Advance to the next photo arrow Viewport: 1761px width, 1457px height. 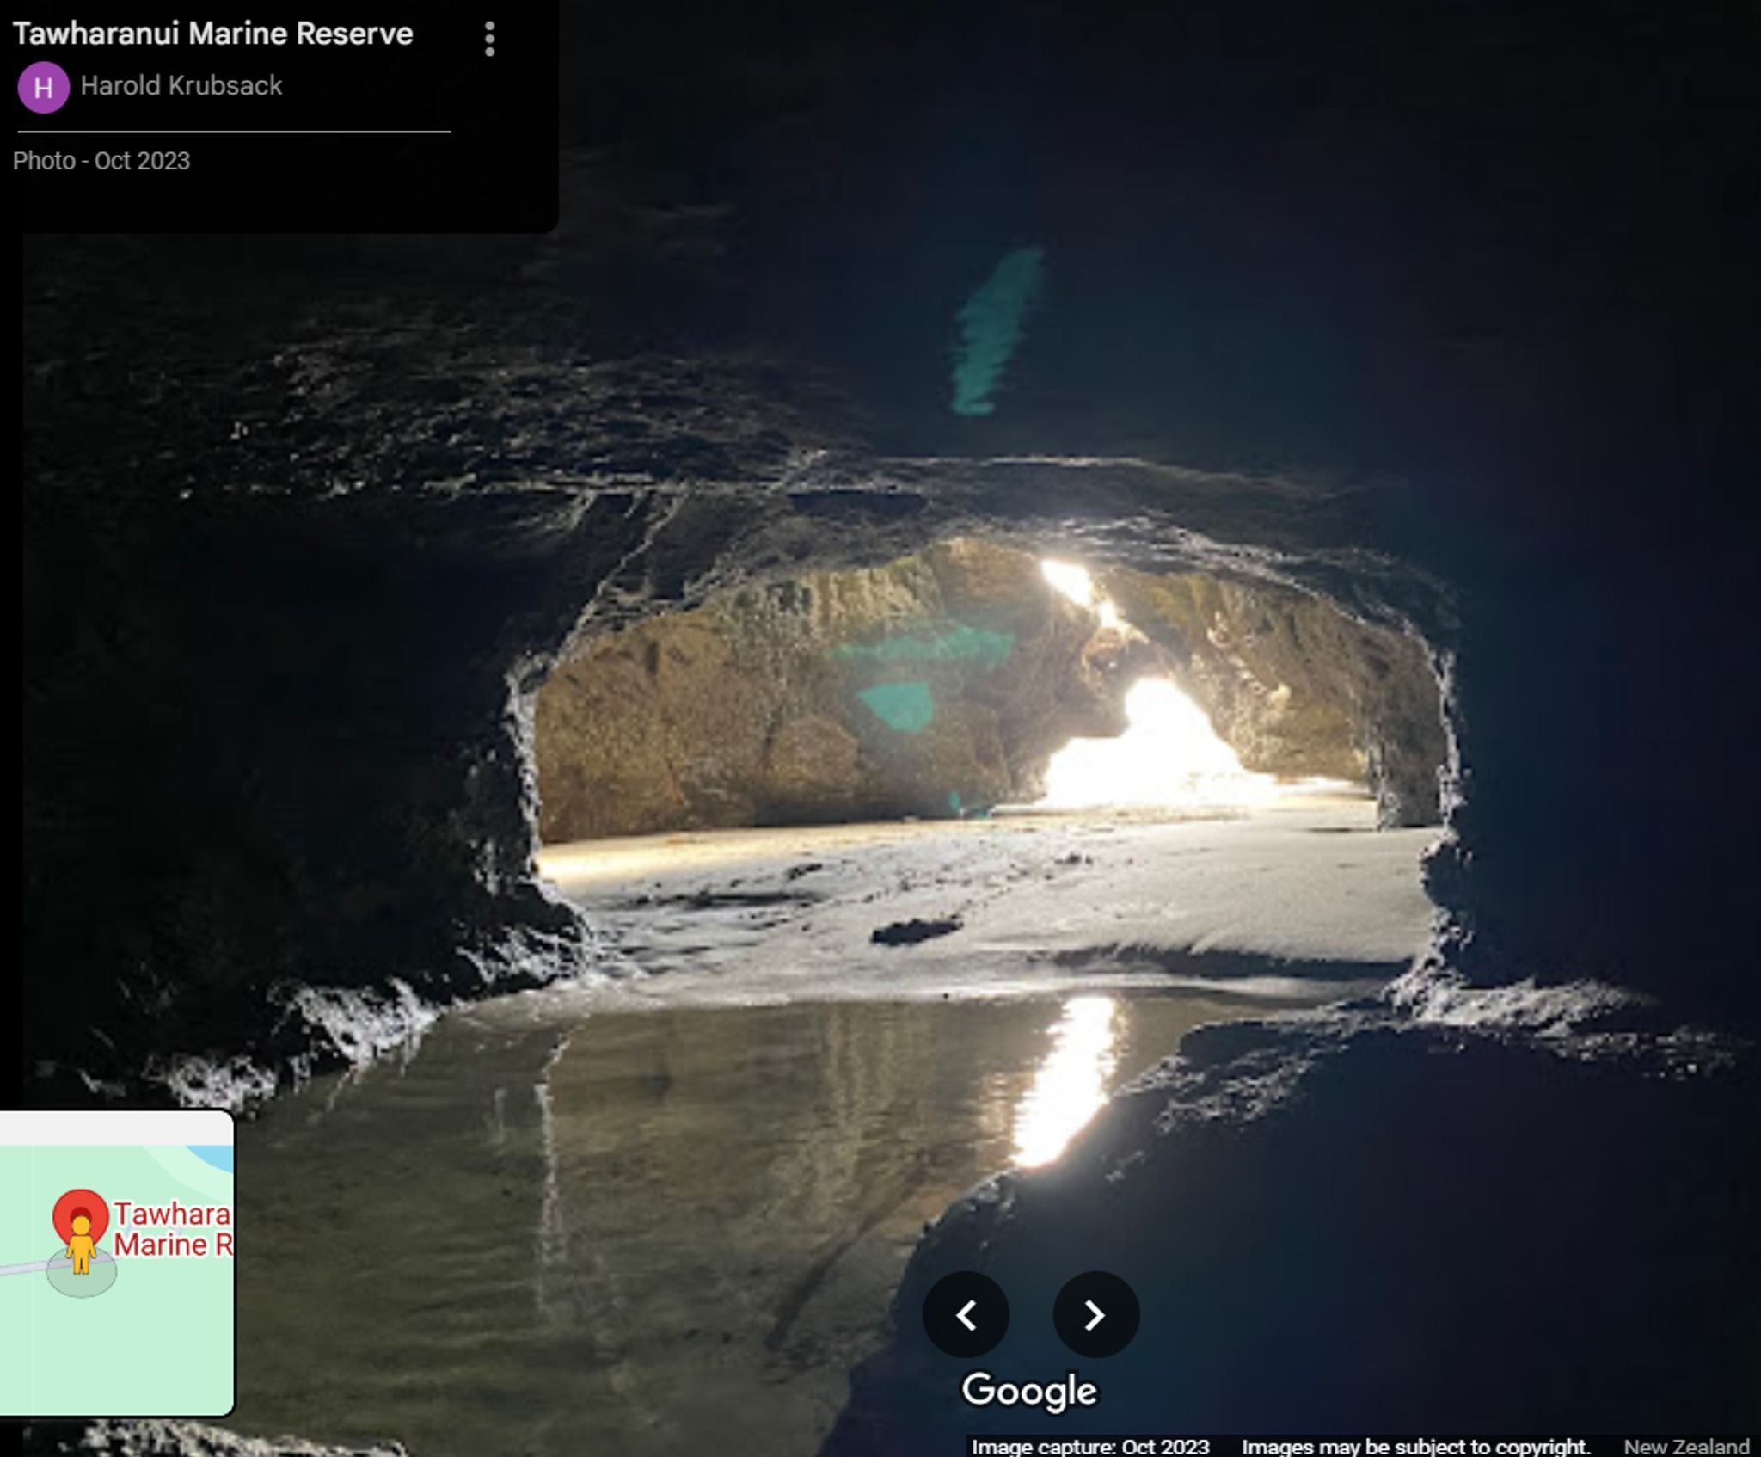point(1095,1314)
